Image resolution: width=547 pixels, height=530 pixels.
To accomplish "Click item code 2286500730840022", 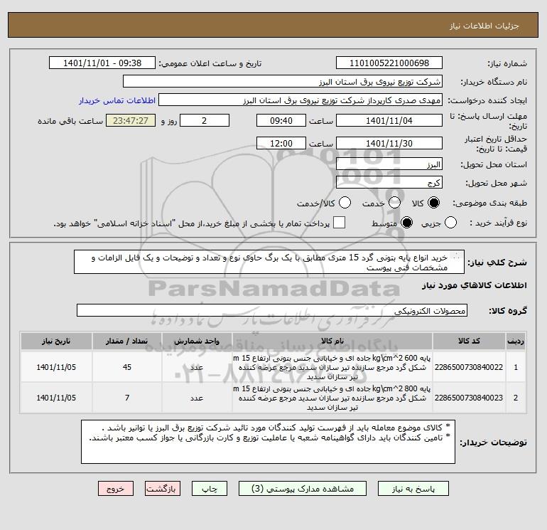I will [469, 367].
